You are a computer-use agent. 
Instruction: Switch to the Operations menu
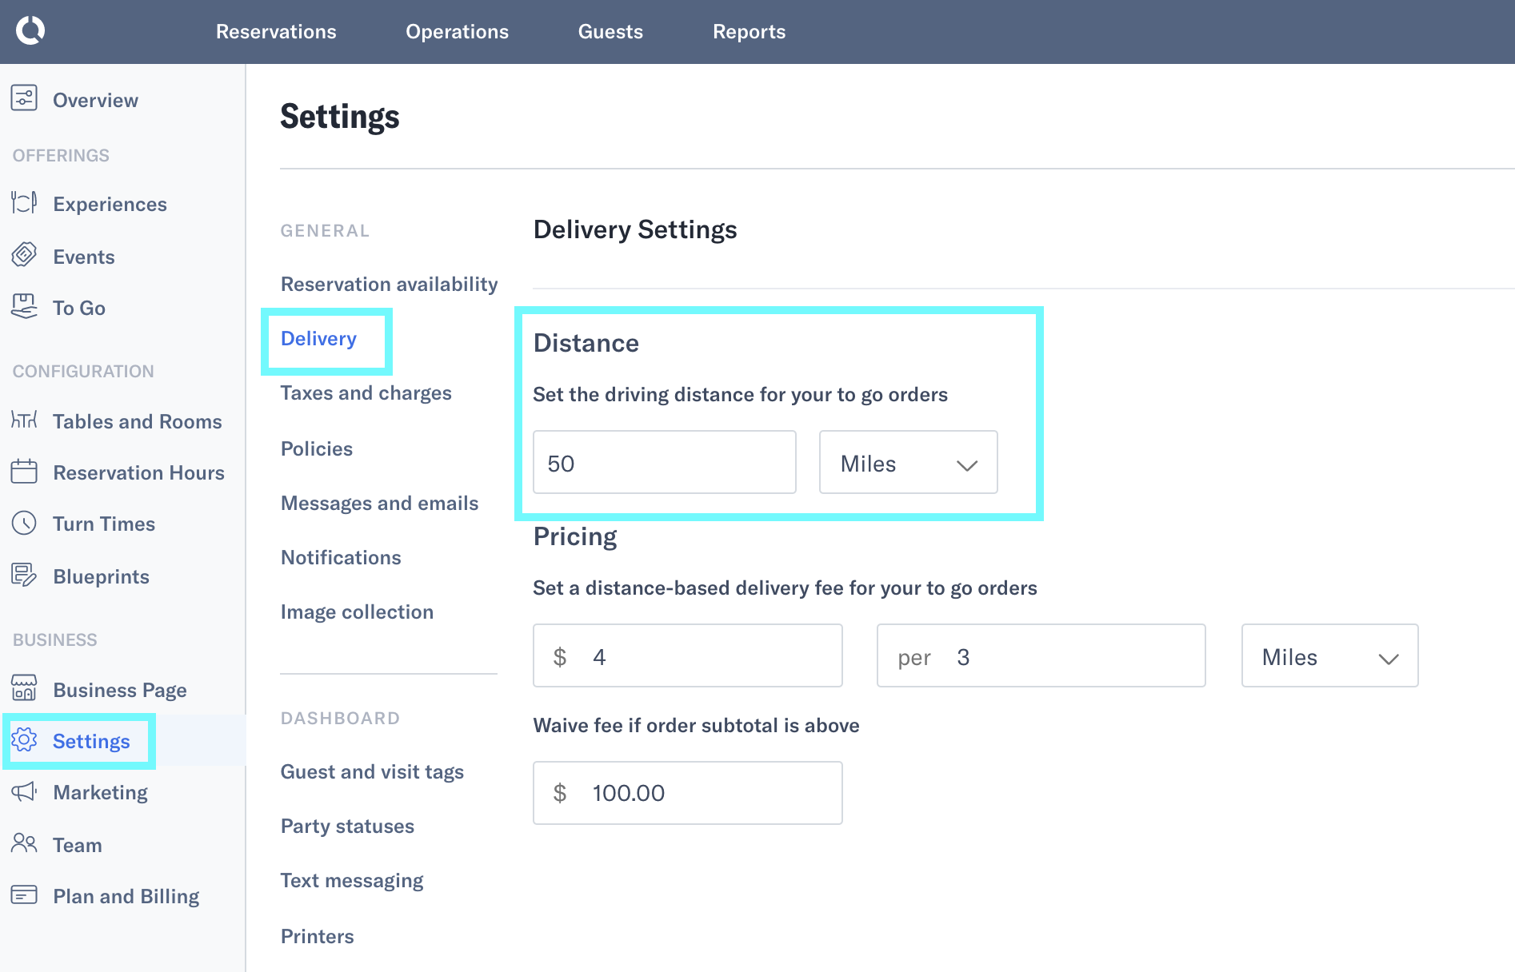(x=457, y=31)
